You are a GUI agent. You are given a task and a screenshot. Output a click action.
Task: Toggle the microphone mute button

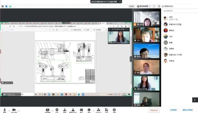point(5,111)
